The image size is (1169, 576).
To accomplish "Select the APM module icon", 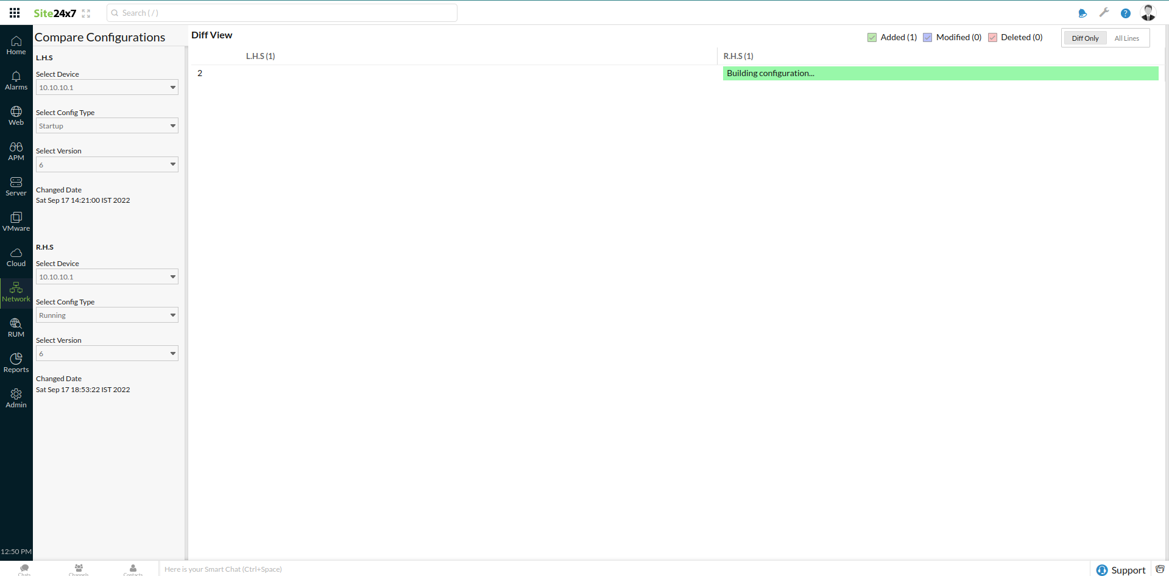I will point(16,150).
